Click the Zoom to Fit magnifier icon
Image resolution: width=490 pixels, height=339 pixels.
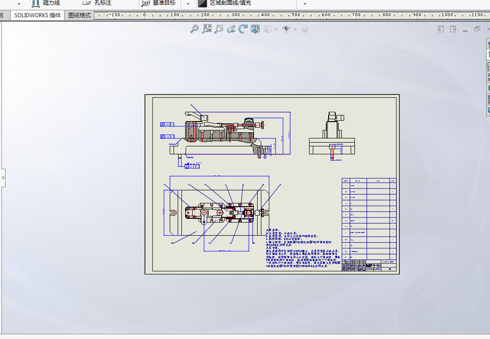(x=195, y=29)
